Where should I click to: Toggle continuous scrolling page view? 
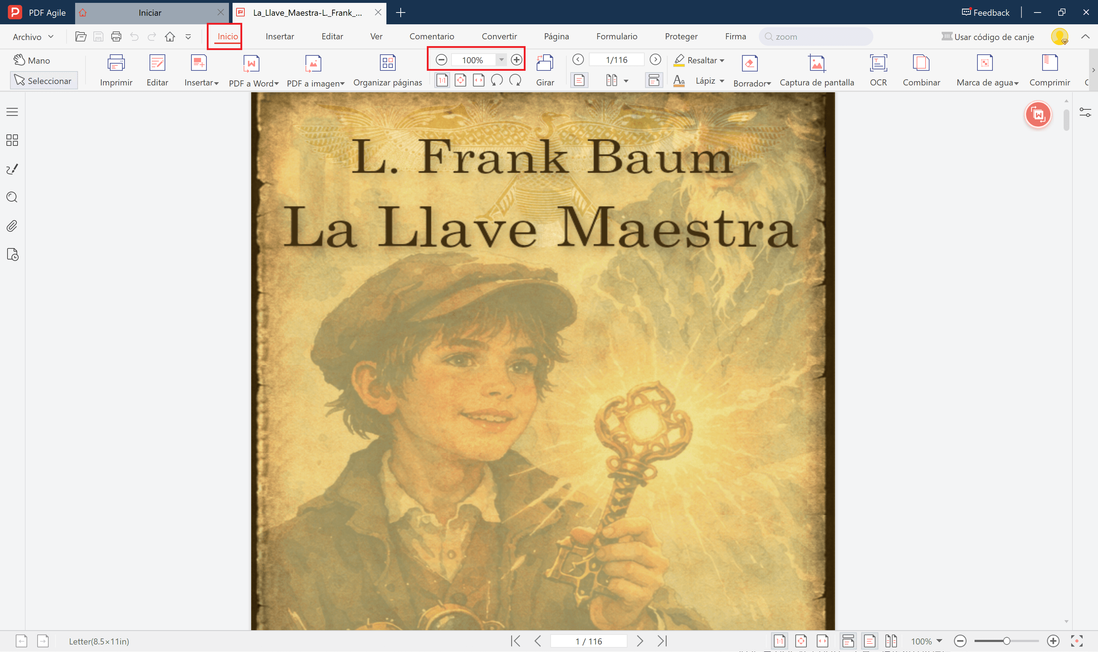click(x=580, y=80)
